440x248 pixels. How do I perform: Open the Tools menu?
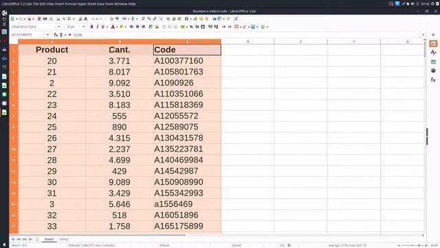[x=109, y=4]
